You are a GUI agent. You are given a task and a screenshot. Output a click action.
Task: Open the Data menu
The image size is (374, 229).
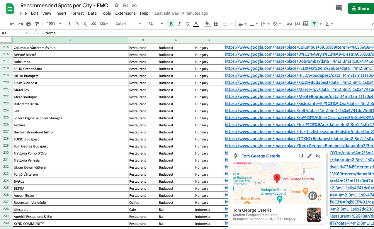pyautogui.click(x=92, y=13)
